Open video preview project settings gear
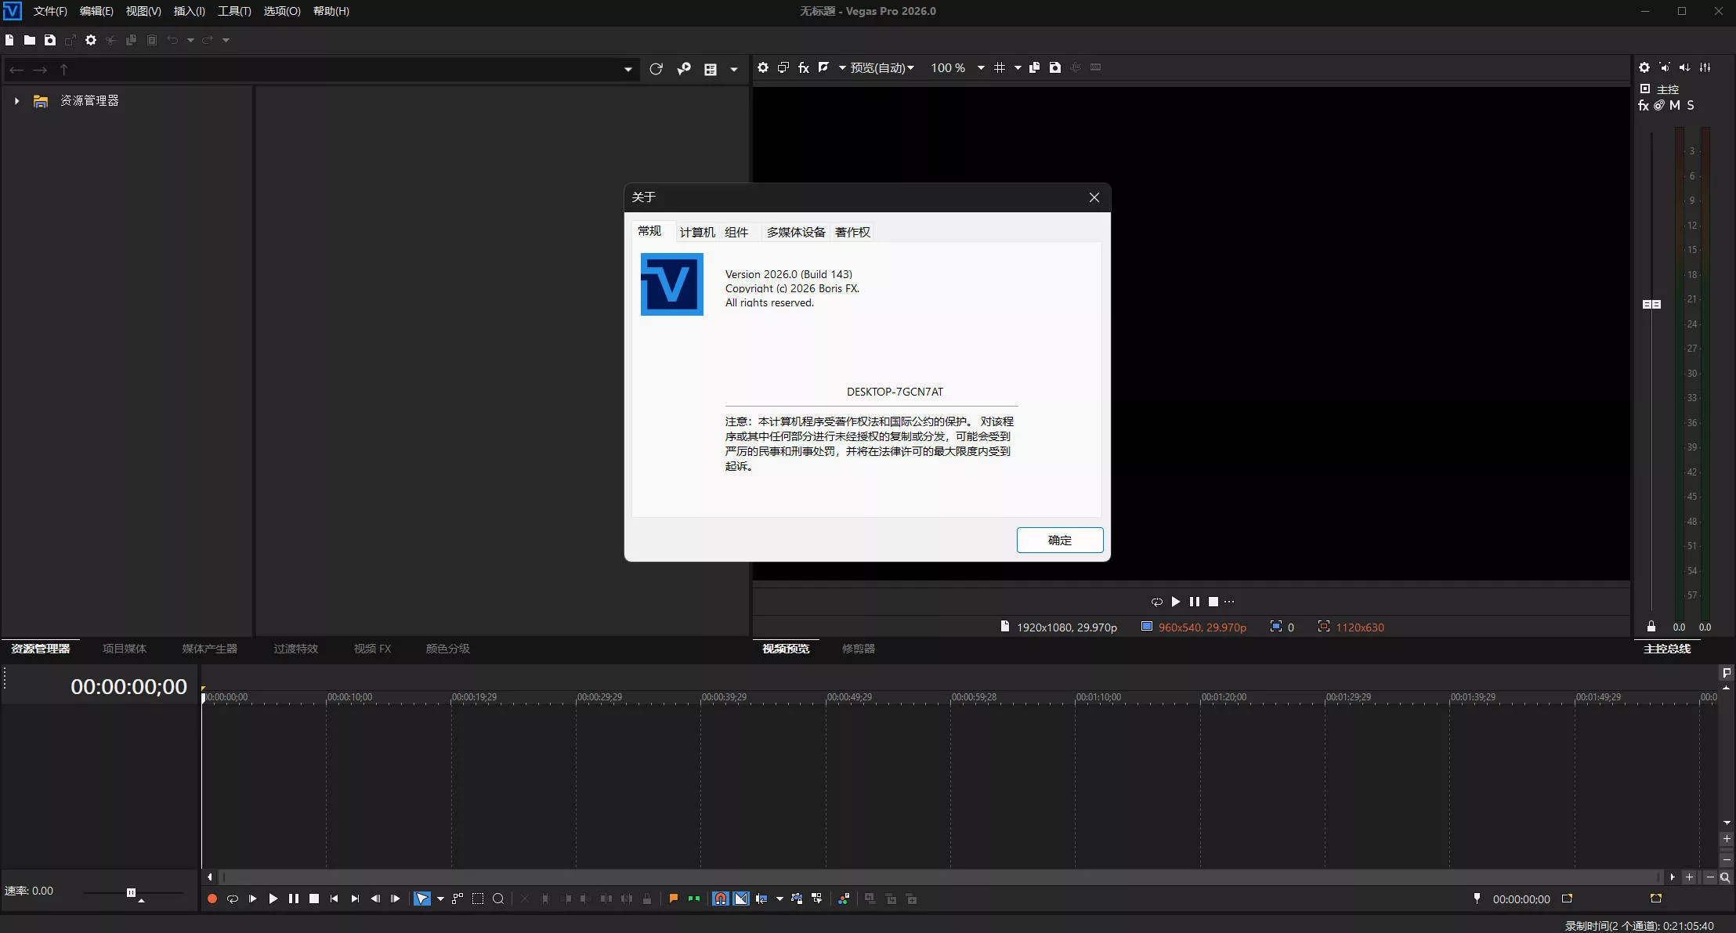This screenshot has height=933, width=1736. coord(762,67)
